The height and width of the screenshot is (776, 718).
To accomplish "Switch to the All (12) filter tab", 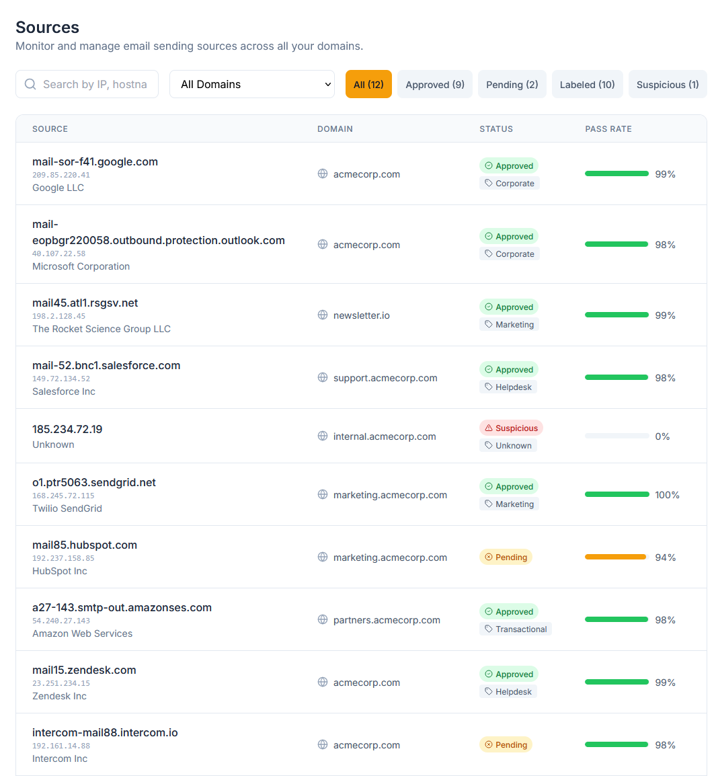I will (x=368, y=84).
